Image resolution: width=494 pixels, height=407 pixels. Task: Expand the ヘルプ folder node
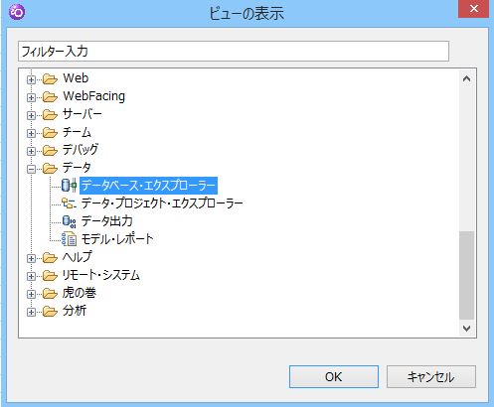coord(31,258)
